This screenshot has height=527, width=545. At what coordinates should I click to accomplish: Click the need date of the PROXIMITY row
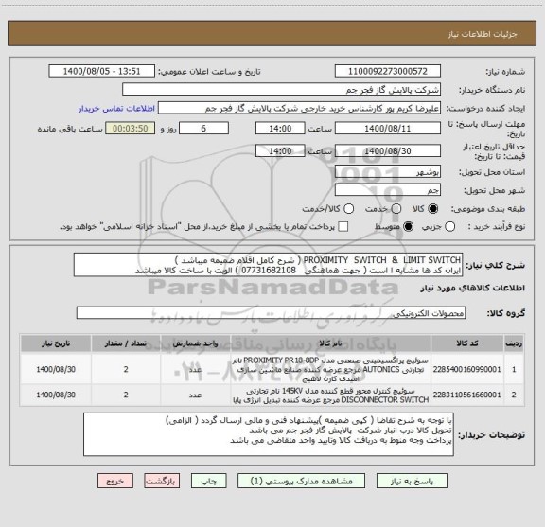(56, 369)
